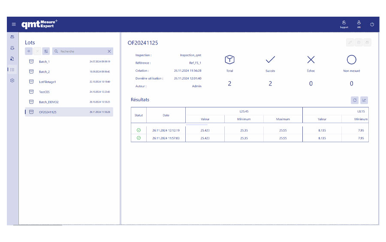The height and width of the screenshot is (242, 386).
Task: Refresh the Résultats table
Action: [x=355, y=100]
